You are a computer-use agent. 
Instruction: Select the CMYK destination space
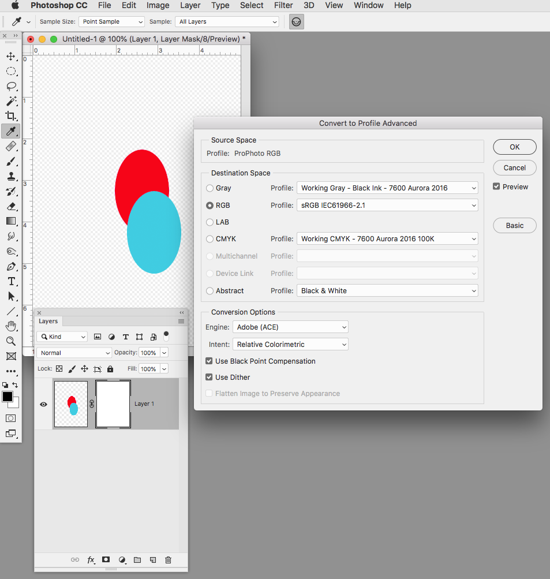coord(209,238)
